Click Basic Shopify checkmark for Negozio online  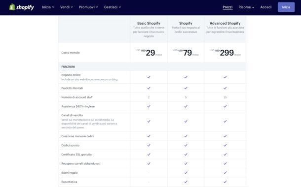pyautogui.click(x=149, y=77)
